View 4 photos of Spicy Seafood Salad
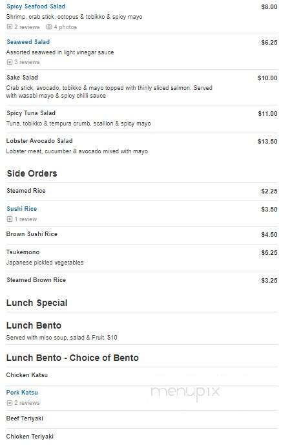301x445 pixels. pos(65,27)
